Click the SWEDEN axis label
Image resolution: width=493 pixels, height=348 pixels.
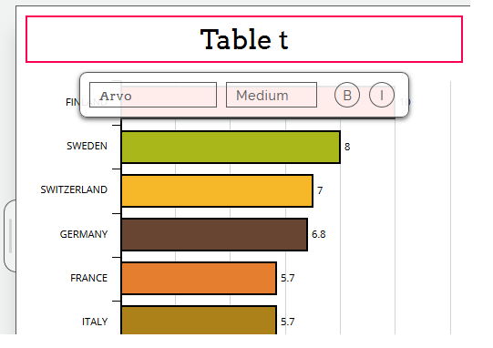tap(87, 146)
